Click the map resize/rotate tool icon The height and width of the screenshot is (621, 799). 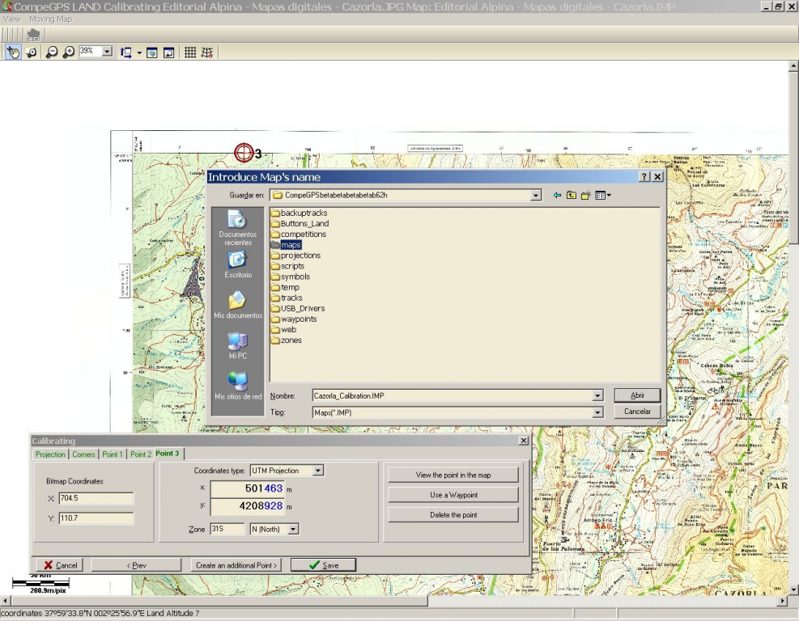[125, 52]
